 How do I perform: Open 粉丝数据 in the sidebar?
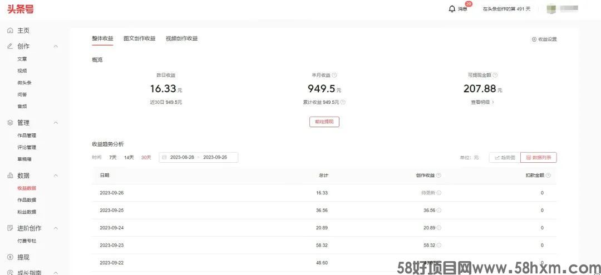(x=27, y=212)
